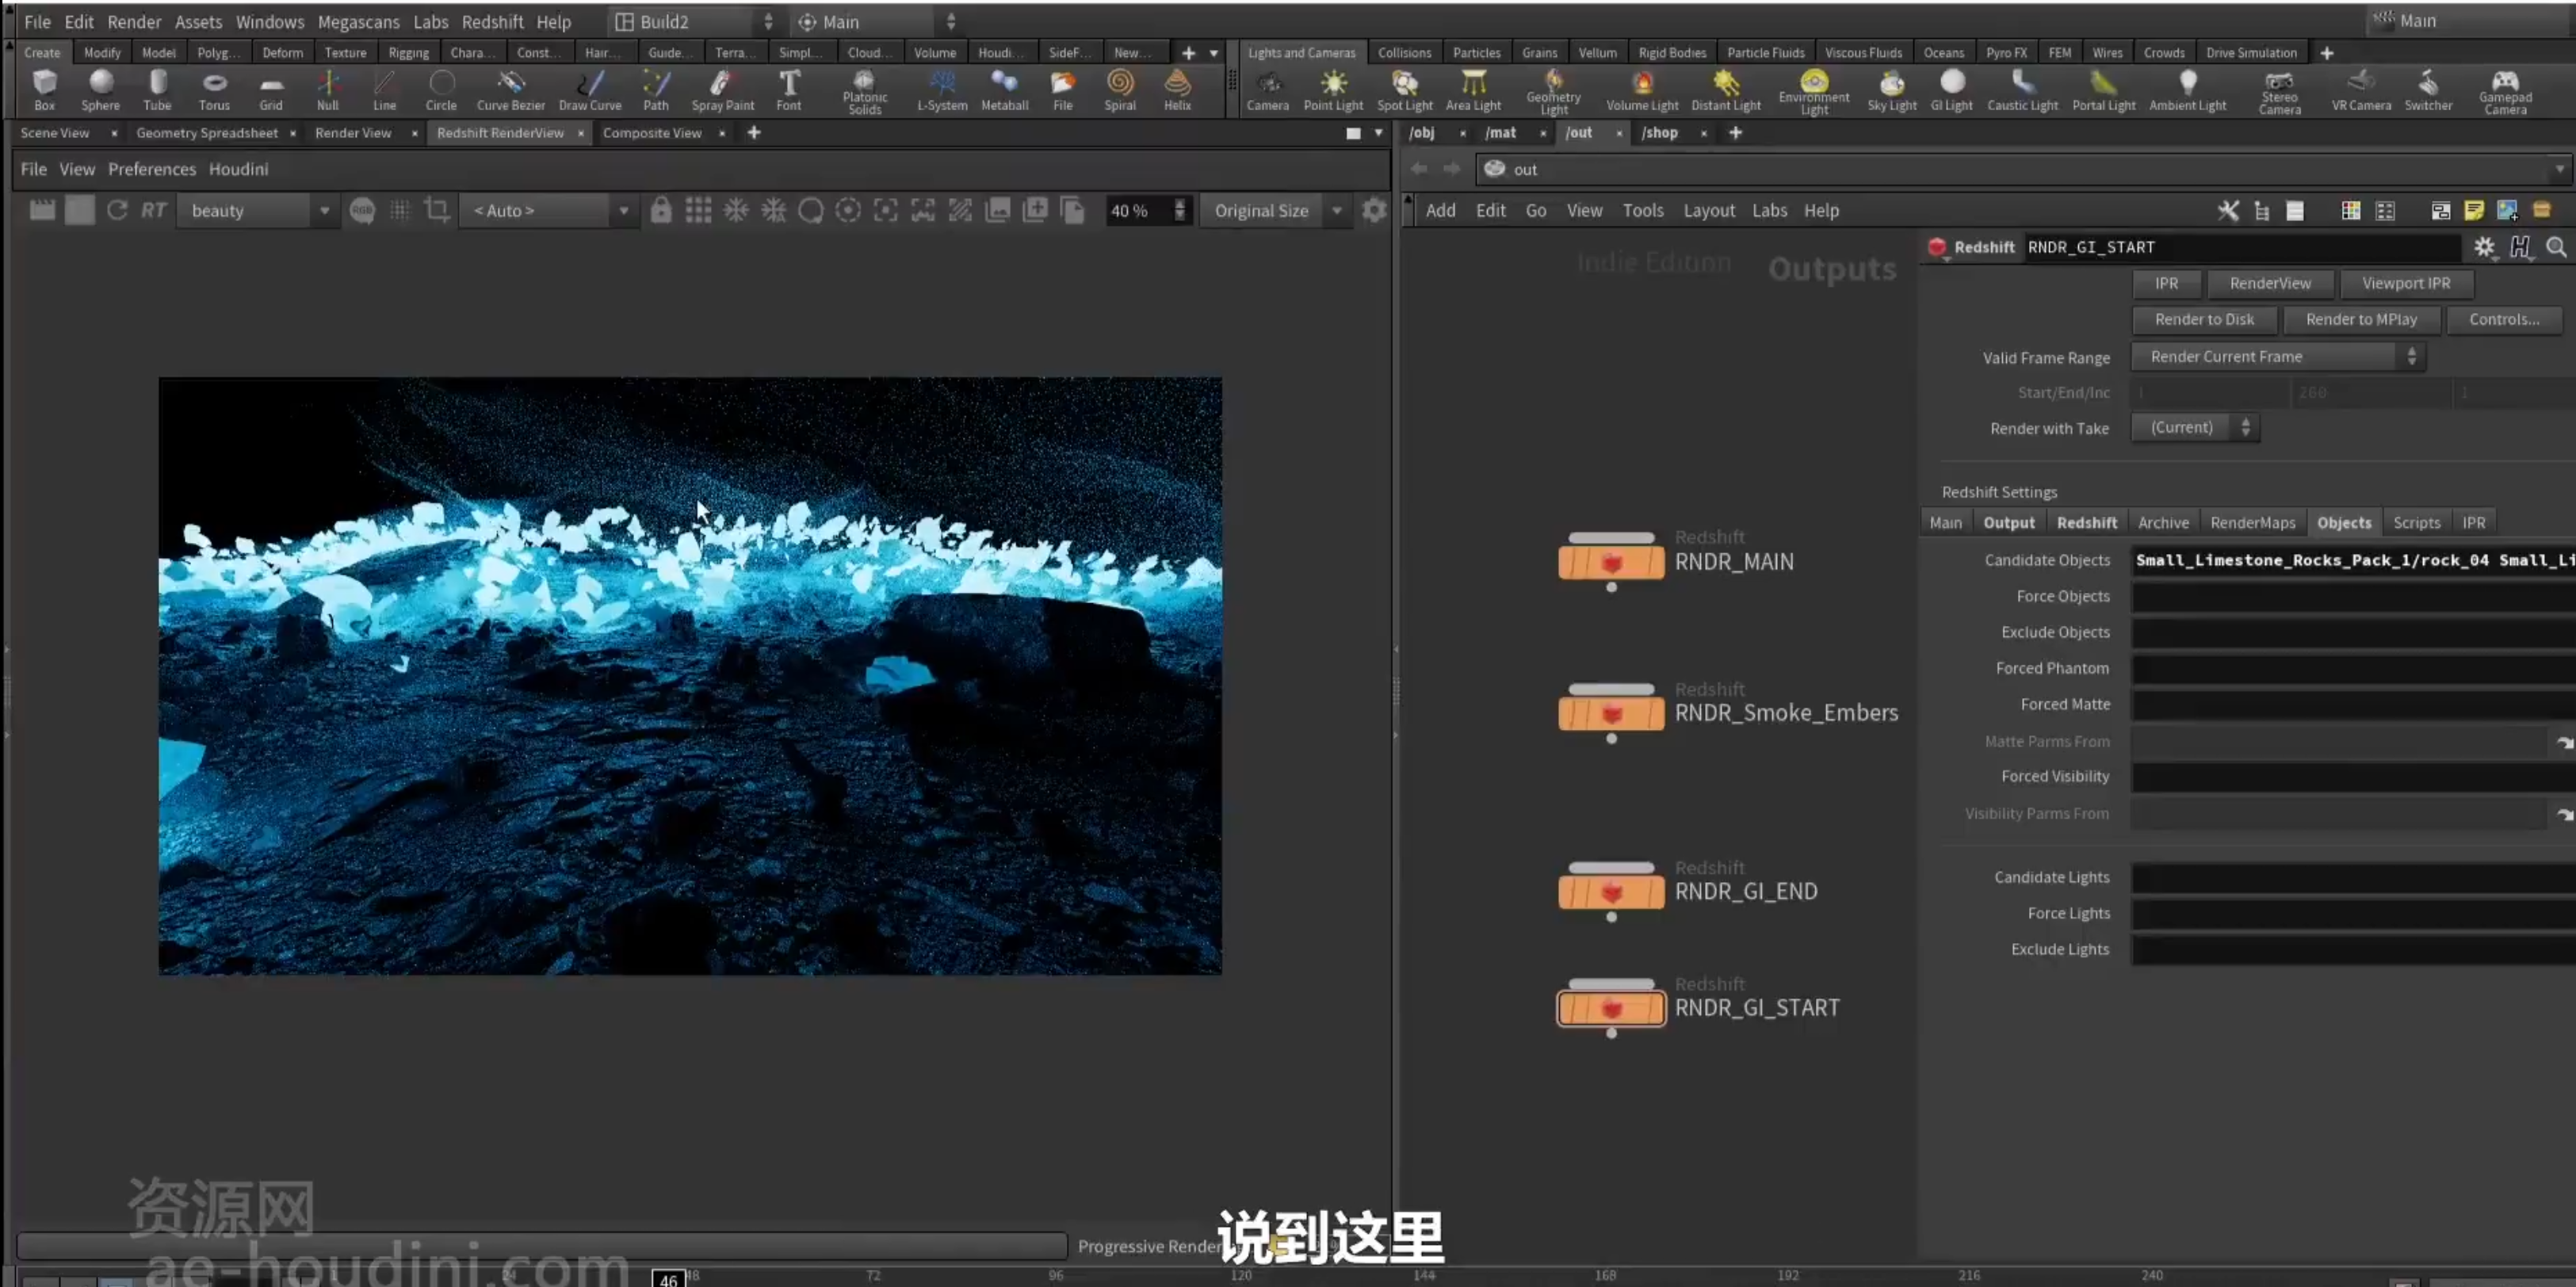Image resolution: width=2576 pixels, height=1287 pixels.
Task: Open the Megascans menu
Action: click(x=358, y=21)
